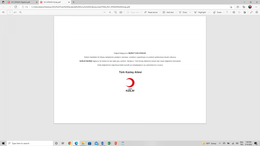Open Collections panel
This screenshot has width=260, height=146.
pos(244,7)
